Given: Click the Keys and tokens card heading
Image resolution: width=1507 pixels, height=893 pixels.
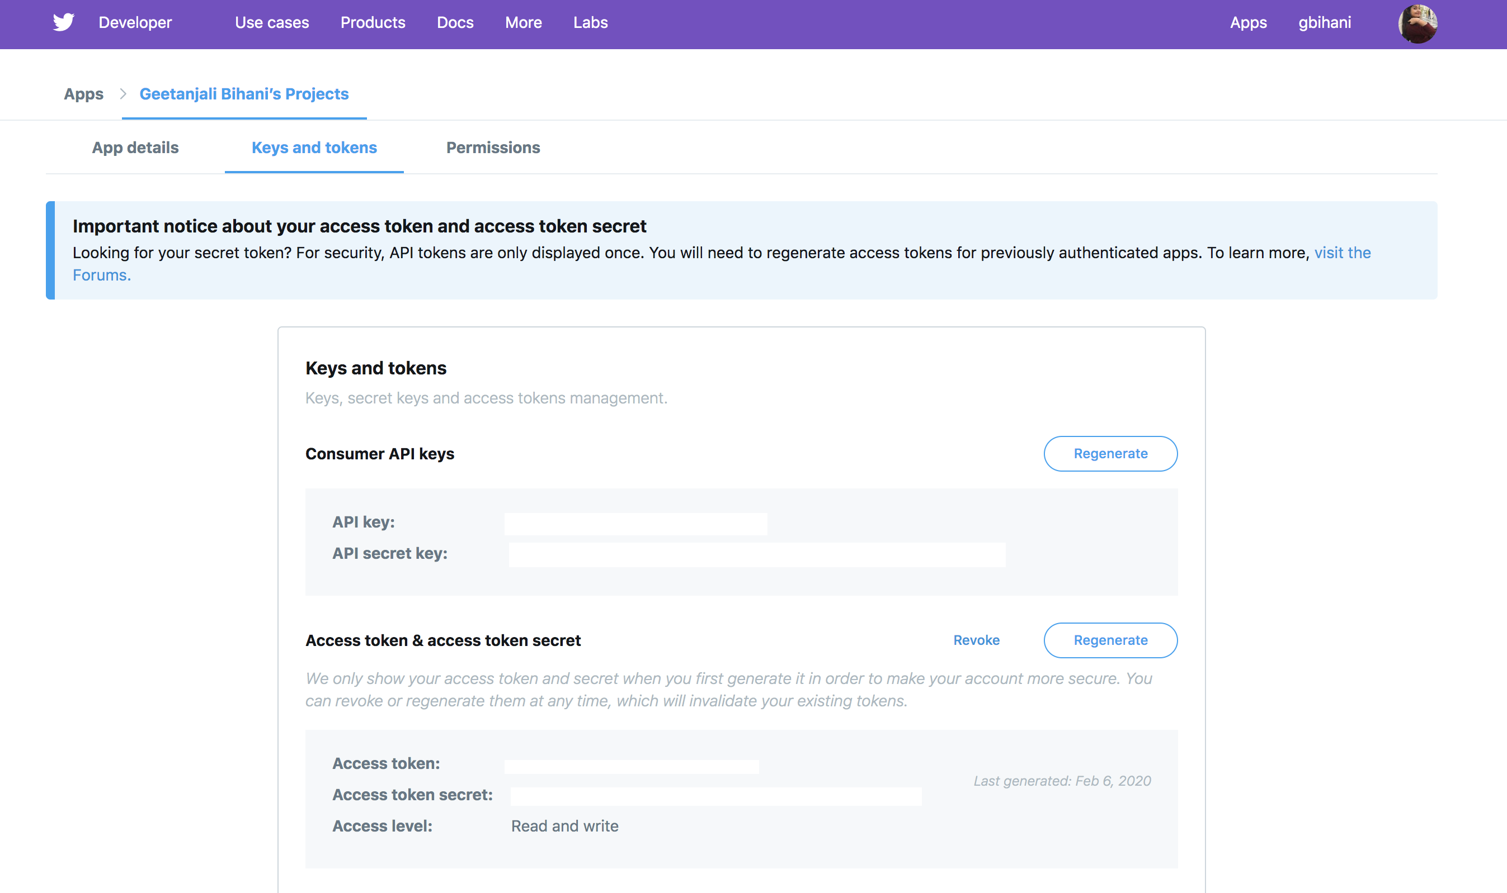Looking at the screenshot, I should (375, 368).
